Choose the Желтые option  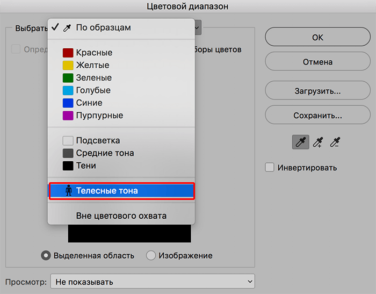coord(121,65)
